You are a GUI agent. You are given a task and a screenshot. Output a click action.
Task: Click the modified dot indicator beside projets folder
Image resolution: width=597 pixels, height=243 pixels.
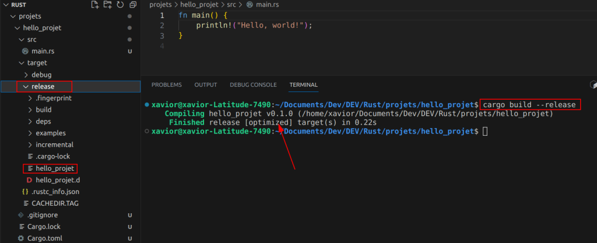point(130,16)
